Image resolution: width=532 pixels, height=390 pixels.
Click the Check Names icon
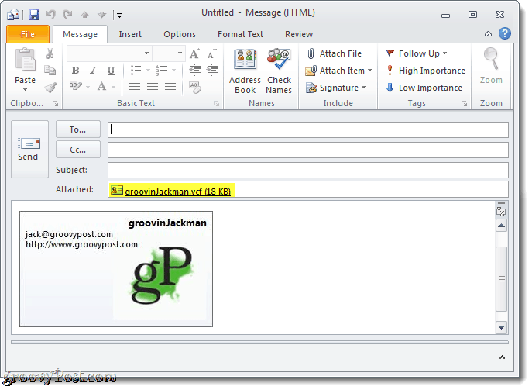click(279, 71)
